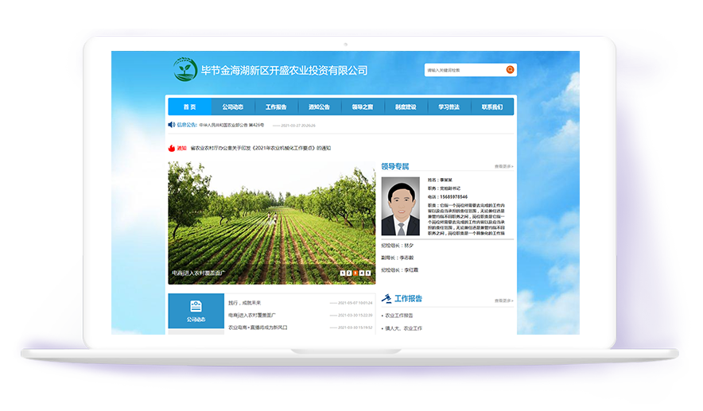Viewport: 703px width, 411px height.
Task: Click the blue speaker announcement icon
Action: (x=171, y=125)
